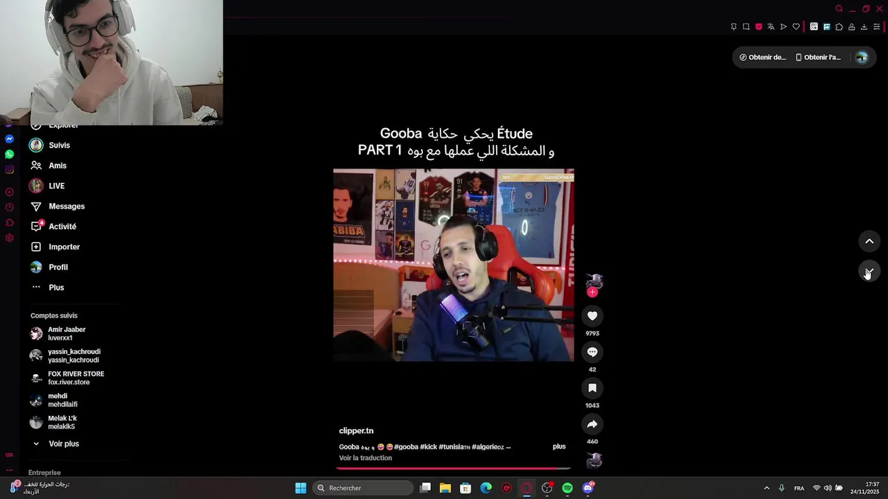Open the browser downloads icon
Screen dimensions: 888x499
pos(864,27)
